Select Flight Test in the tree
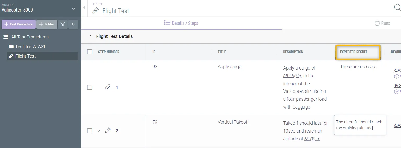 point(25,56)
